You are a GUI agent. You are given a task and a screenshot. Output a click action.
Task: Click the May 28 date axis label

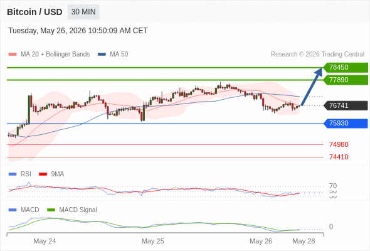click(x=304, y=241)
